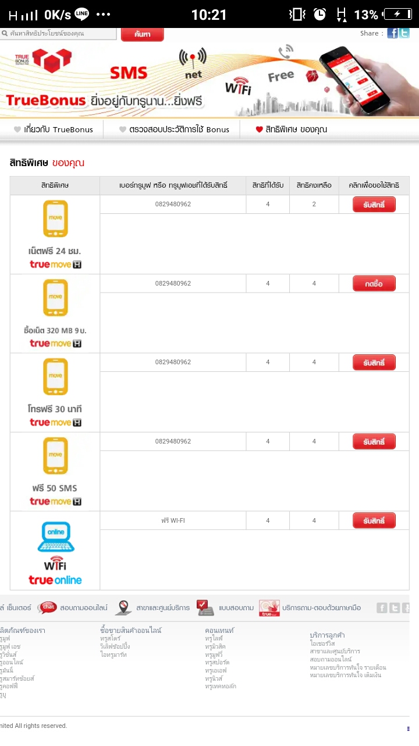
Task: Click the net antenna banner icon
Action: (193, 64)
